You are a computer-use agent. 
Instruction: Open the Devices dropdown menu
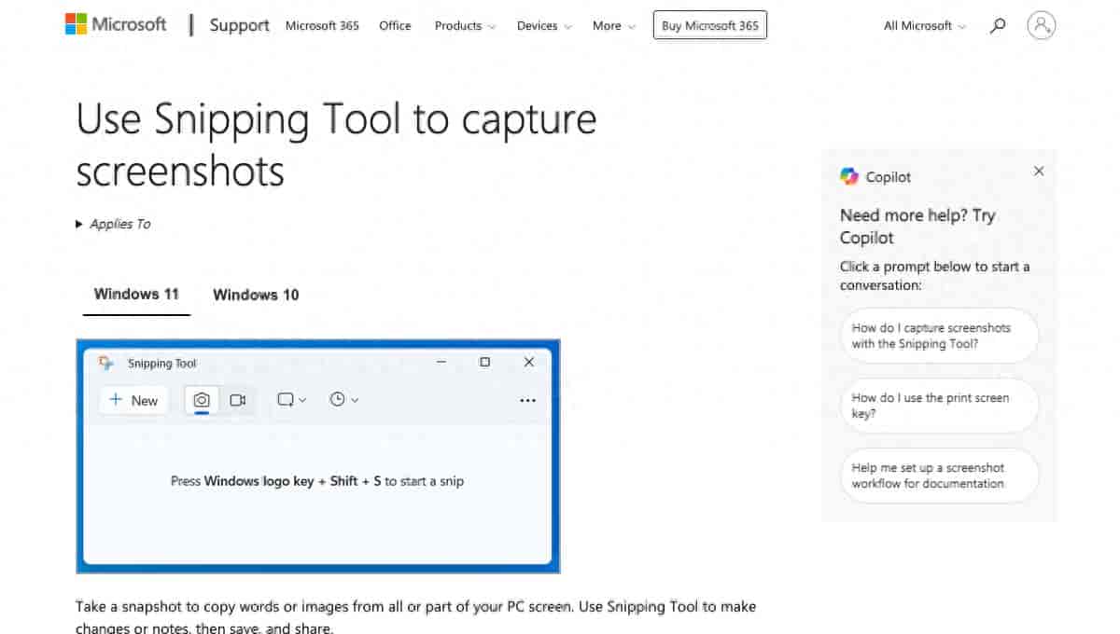coord(544,26)
